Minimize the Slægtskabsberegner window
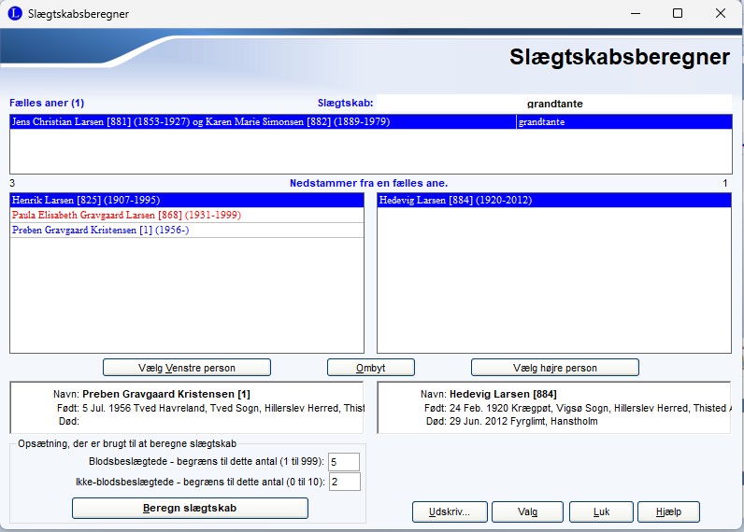 (635, 14)
